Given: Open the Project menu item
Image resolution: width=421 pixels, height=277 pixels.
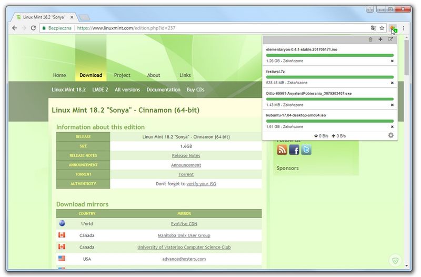Looking at the screenshot, I should pyautogui.click(x=122, y=75).
